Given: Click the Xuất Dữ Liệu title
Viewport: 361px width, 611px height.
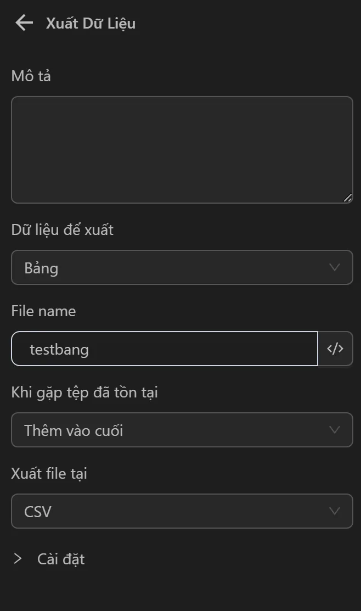Looking at the screenshot, I should 90,23.
